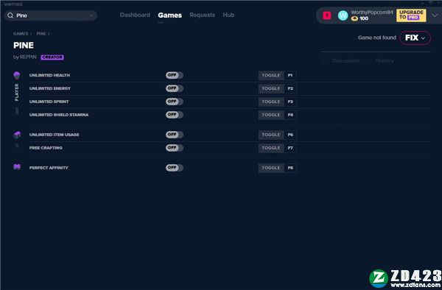Click the F8 hotkey label
The height and width of the screenshot is (290, 442).
click(x=290, y=168)
